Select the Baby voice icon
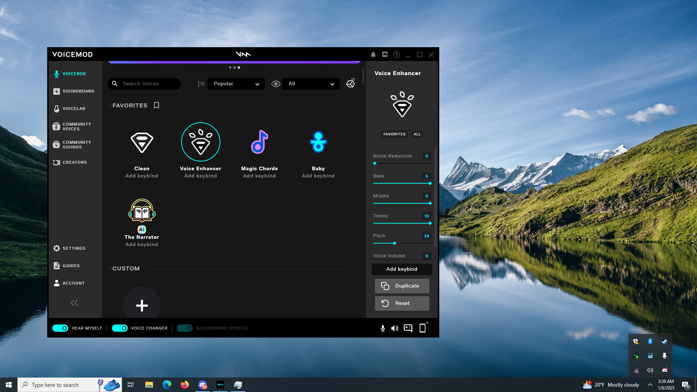Viewport: 697px width, 392px height. pos(318,142)
